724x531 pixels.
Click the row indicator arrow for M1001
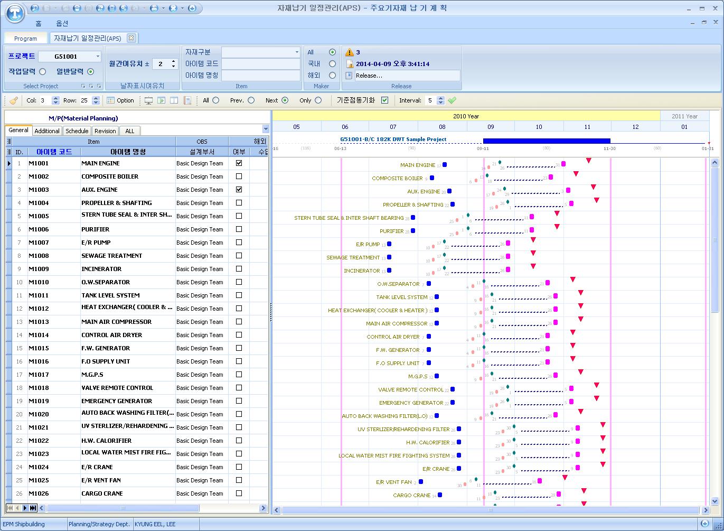click(x=9, y=163)
